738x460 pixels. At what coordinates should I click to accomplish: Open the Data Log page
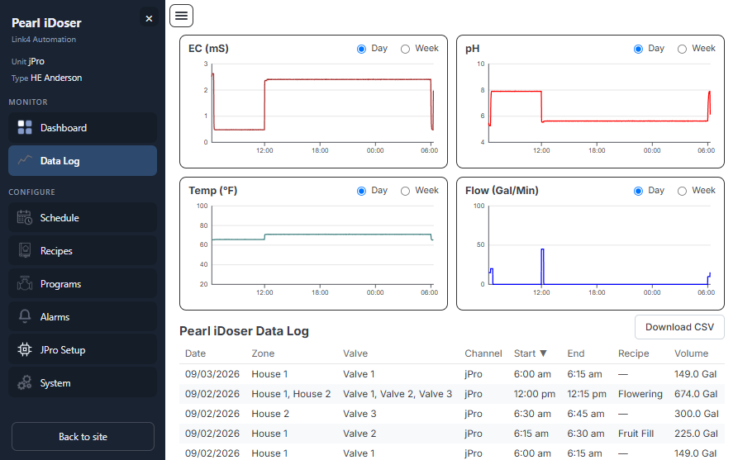pyautogui.click(x=83, y=160)
